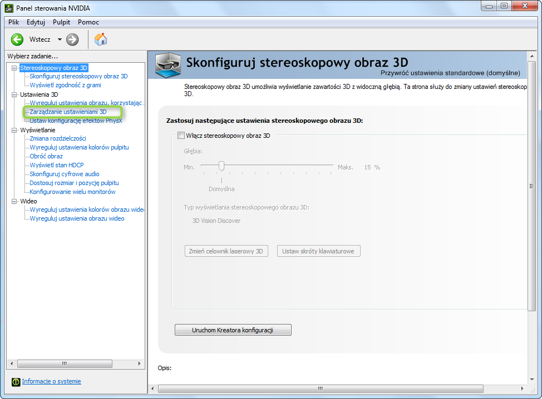The height and width of the screenshot is (399, 542).
Task: Click the task tree scroll left arrow
Action: click(x=12, y=363)
